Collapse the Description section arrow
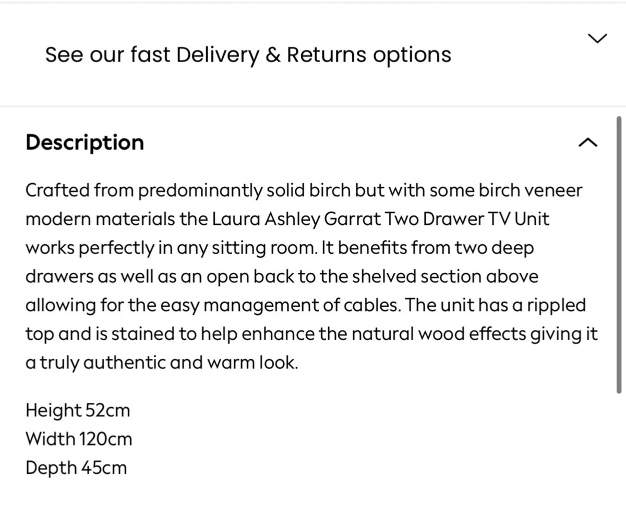 pyautogui.click(x=587, y=142)
